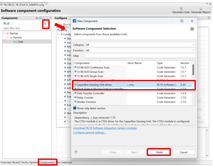Click the Collapse All icon in the Components header

point(47,18)
